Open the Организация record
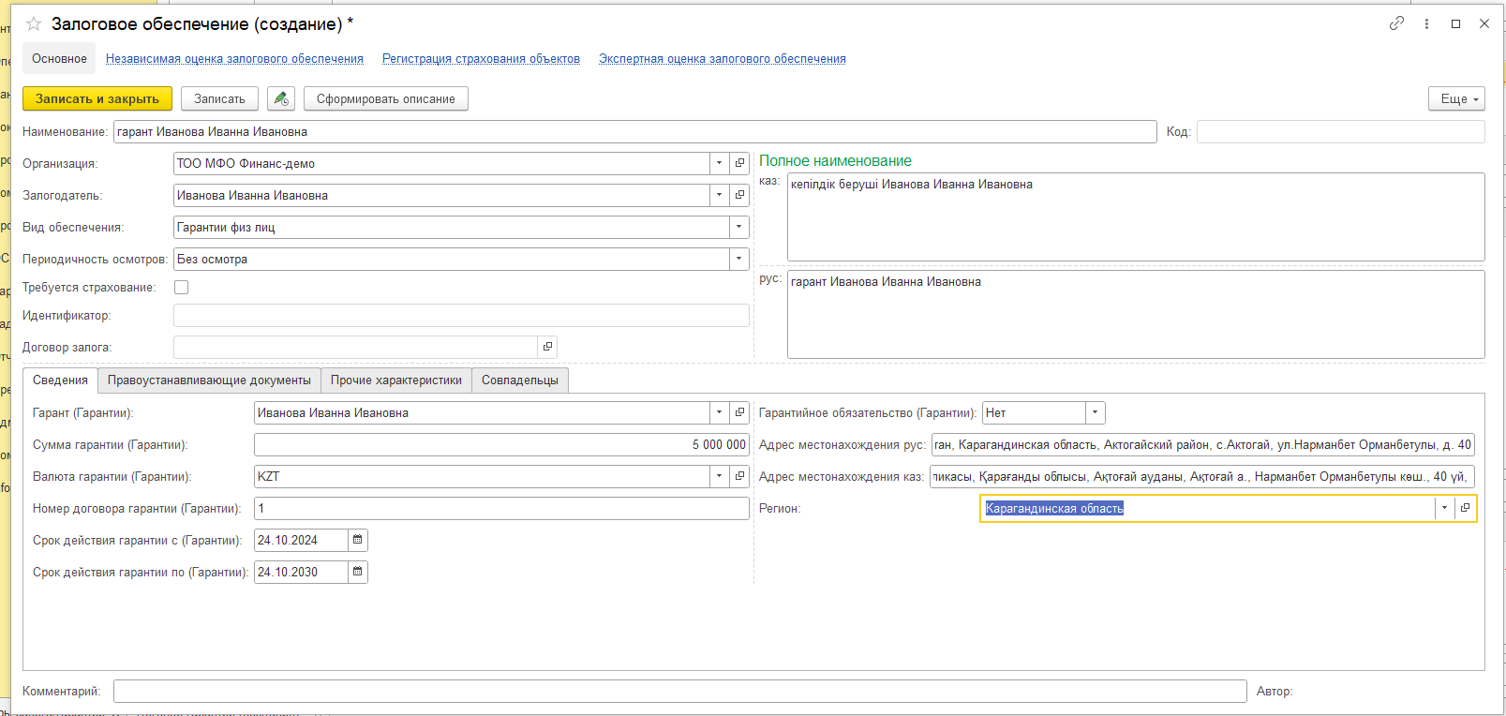1506x716 pixels. click(739, 163)
